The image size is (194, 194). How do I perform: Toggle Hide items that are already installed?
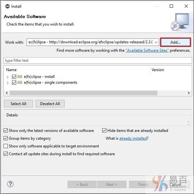104,130
